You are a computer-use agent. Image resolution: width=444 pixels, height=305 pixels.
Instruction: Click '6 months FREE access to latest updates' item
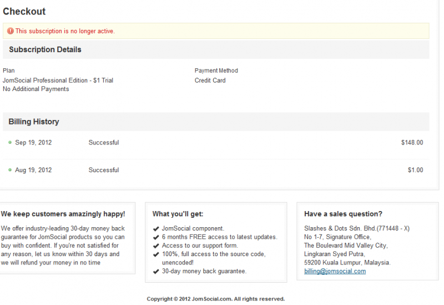click(219, 237)
